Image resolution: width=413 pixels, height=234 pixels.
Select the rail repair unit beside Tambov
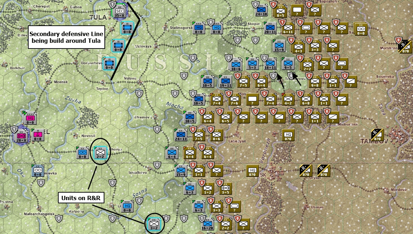[x=378, y=135]
